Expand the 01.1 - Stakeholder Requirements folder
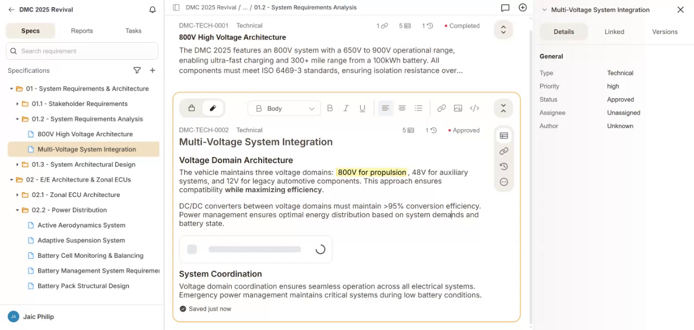The image size is (694, 330). point(17,104)
